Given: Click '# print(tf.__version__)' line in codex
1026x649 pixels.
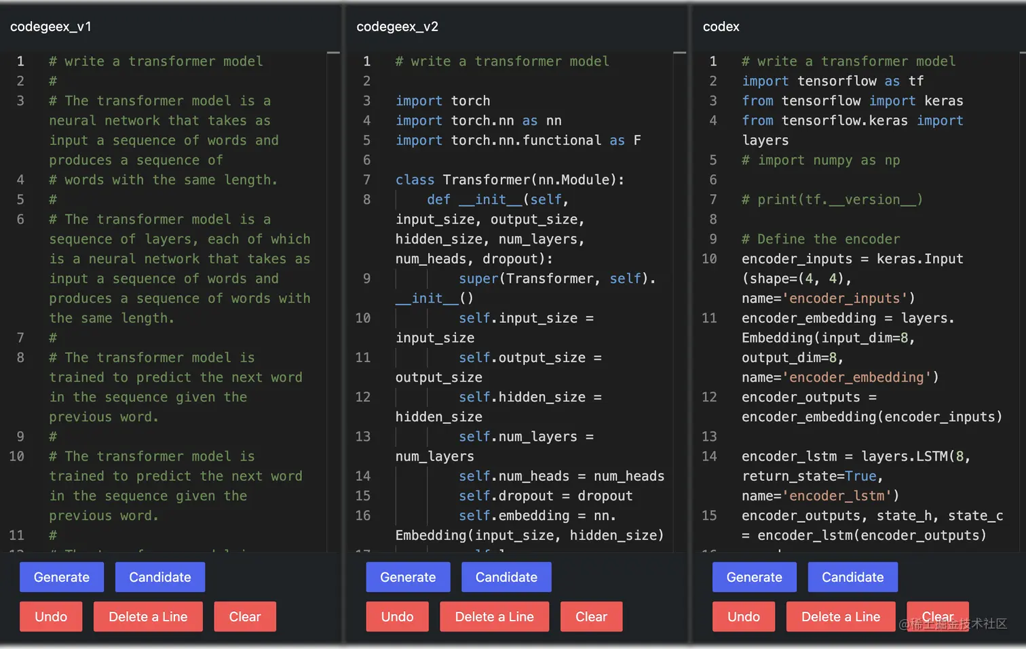Looking at the screenshot, I should coord(832,199).
